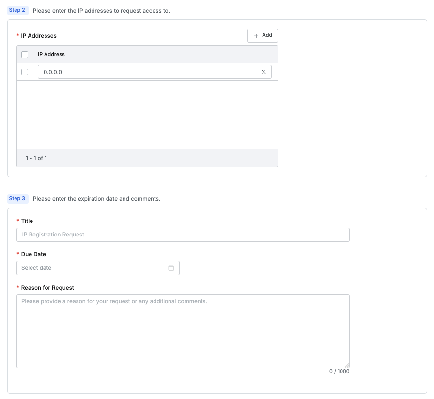Click inside the Reason for Request textarea
The width and height of the screenshot is (434, 399).
click(183, 331)
